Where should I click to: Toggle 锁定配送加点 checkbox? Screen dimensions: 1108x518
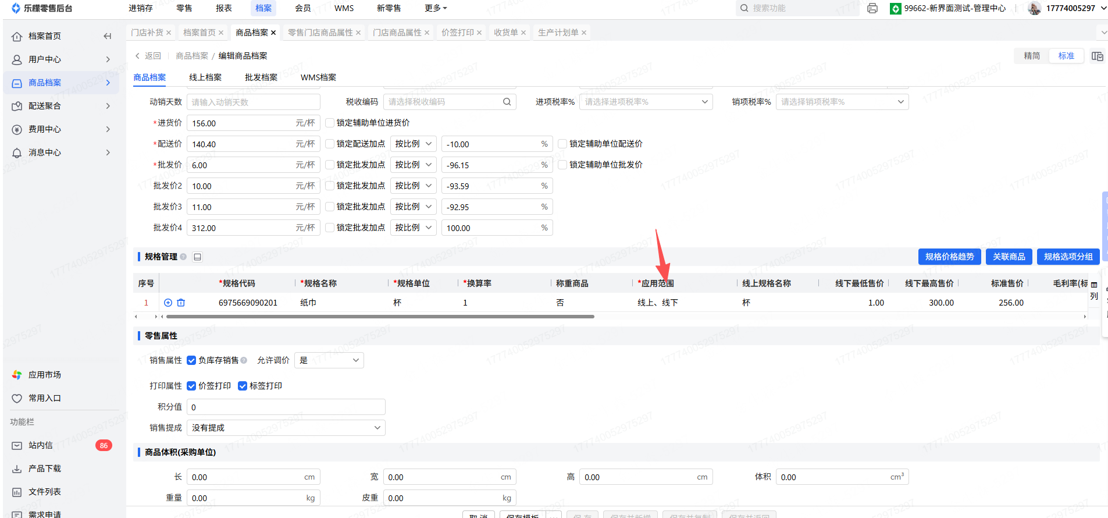pos(330,144)
